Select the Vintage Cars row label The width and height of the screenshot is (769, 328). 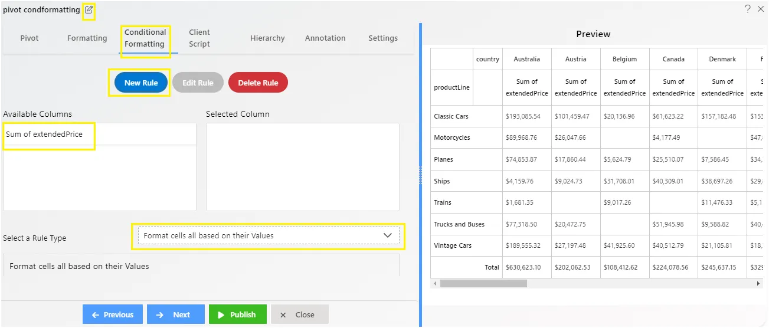click(x=466, y=245)
